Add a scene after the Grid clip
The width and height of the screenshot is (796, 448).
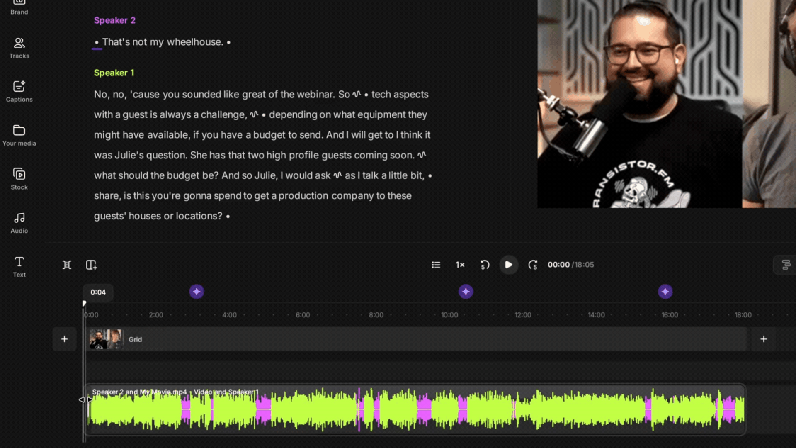tap(764, 339)
